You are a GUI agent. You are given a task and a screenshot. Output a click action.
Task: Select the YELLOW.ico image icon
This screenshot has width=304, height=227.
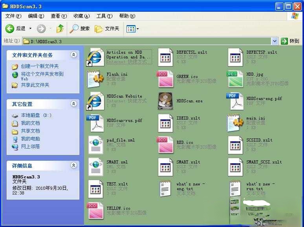95,211
